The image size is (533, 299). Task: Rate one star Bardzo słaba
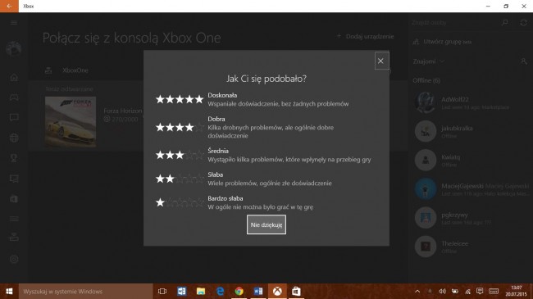tap(180, 202)
